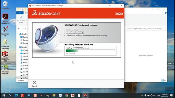The width and height of the screenshot is (175, 98).
Task: Open Zoom from the taskbar
Action: pos(60,96)
